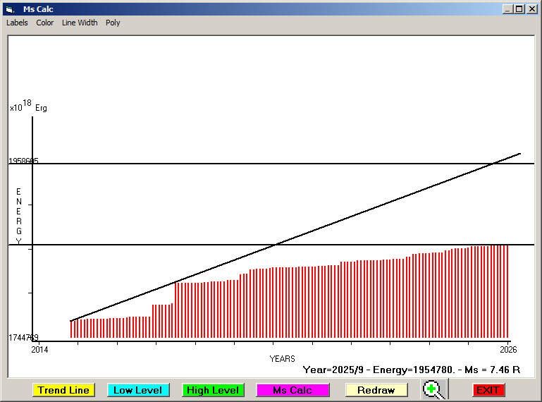This screenshot has width=542, height=402.
Task: Click the 2026 label on the years axis
Action: click(509, 349)
